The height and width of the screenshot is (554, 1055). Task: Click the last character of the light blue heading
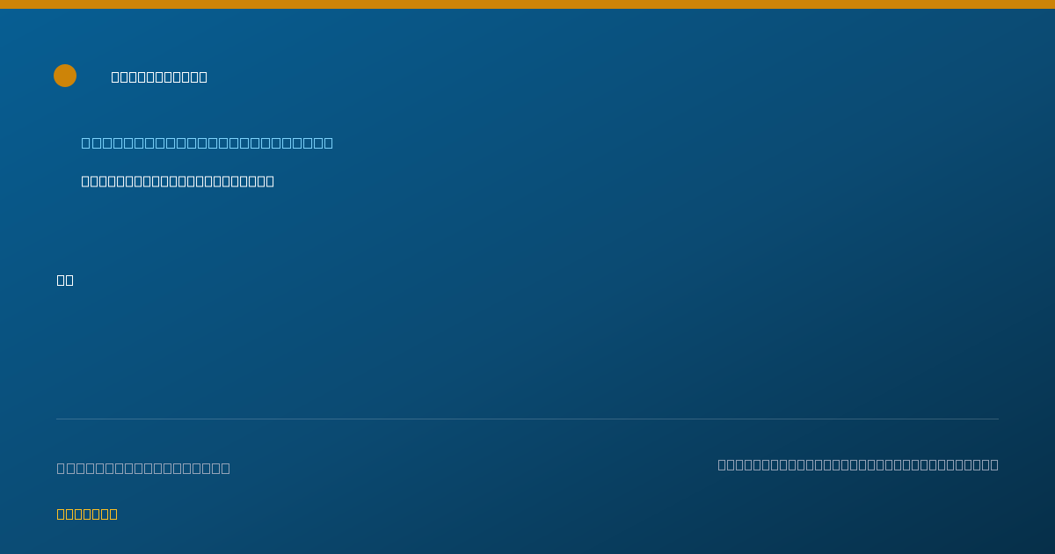point(328,142)
